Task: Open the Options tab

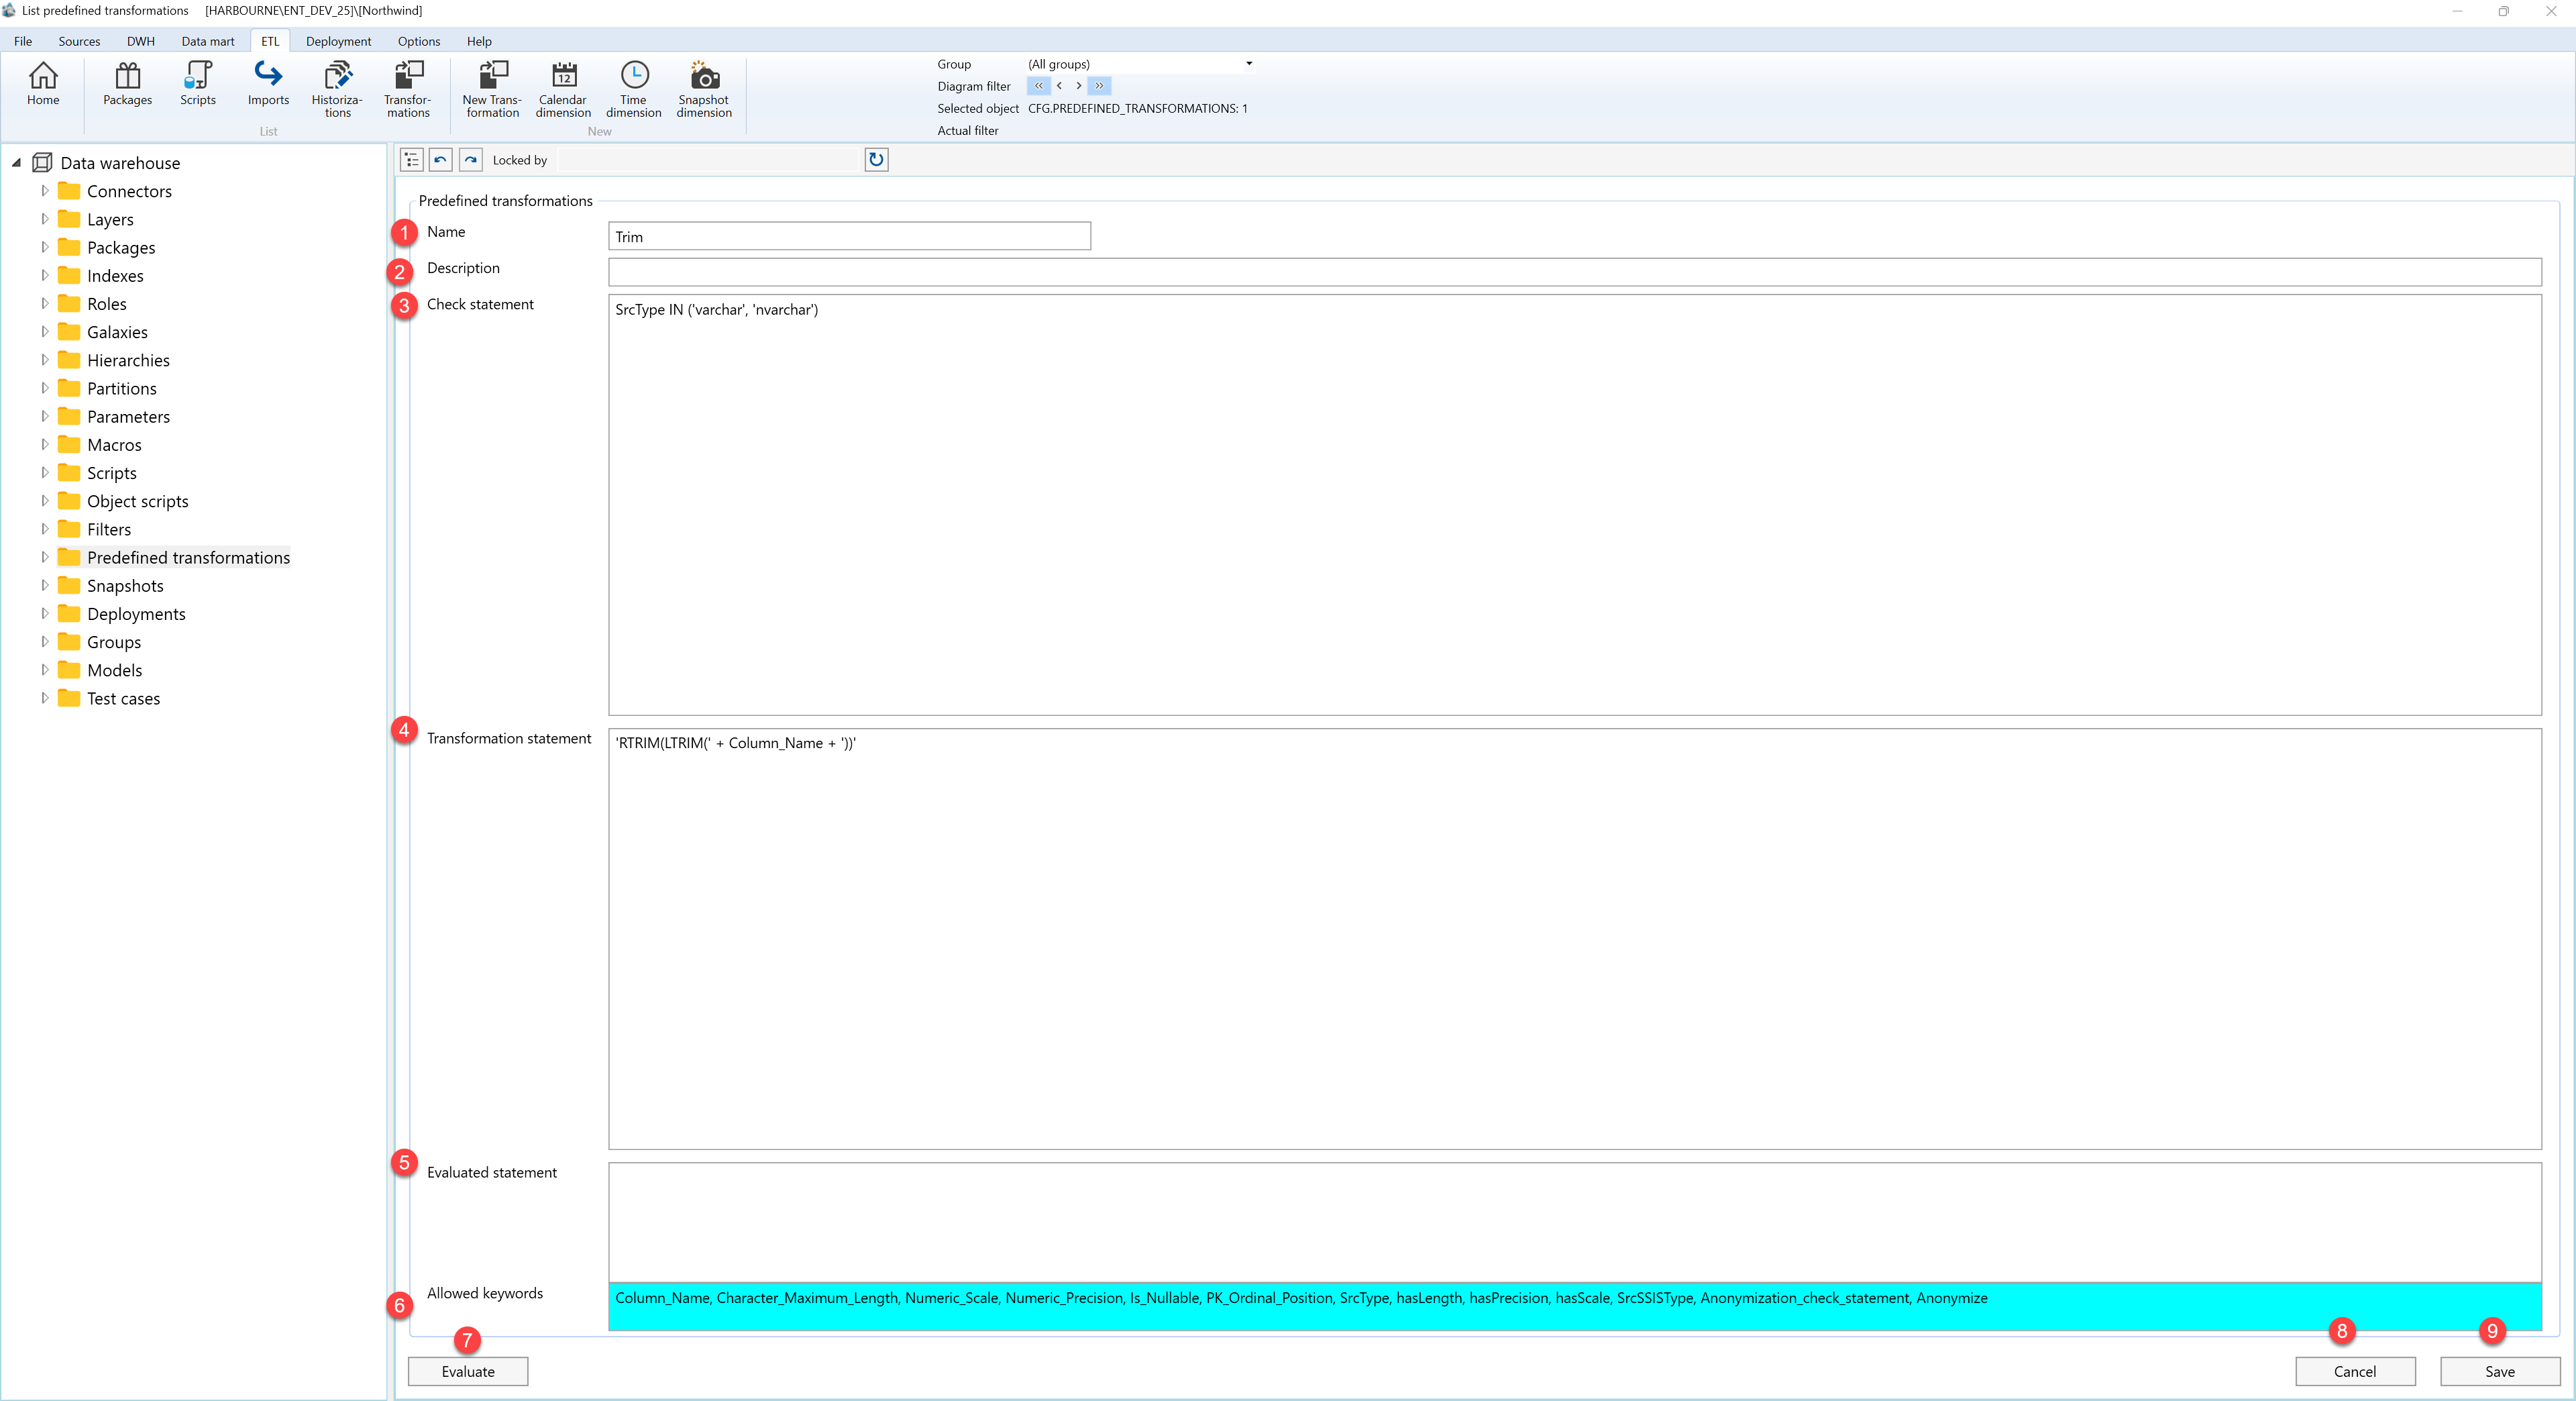Action: pyautogui.click(x=419, y=41)
